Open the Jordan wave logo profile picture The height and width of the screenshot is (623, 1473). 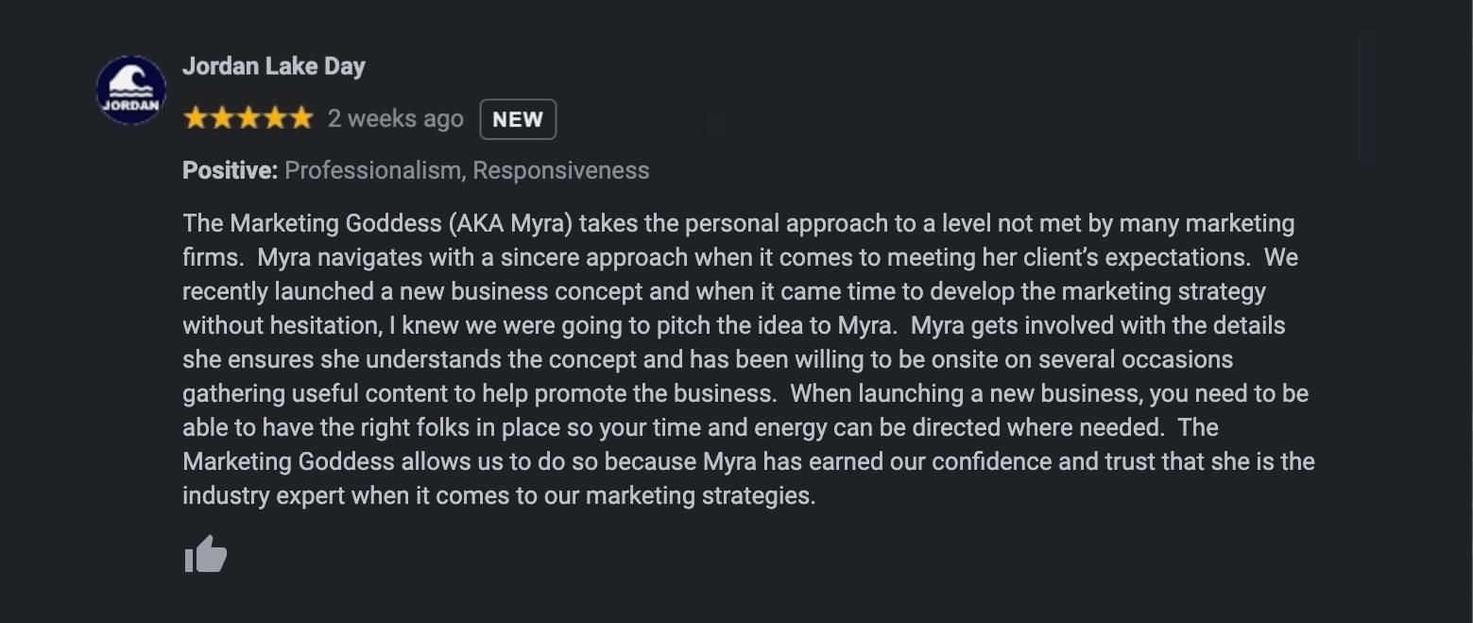[x=131, y=90]
